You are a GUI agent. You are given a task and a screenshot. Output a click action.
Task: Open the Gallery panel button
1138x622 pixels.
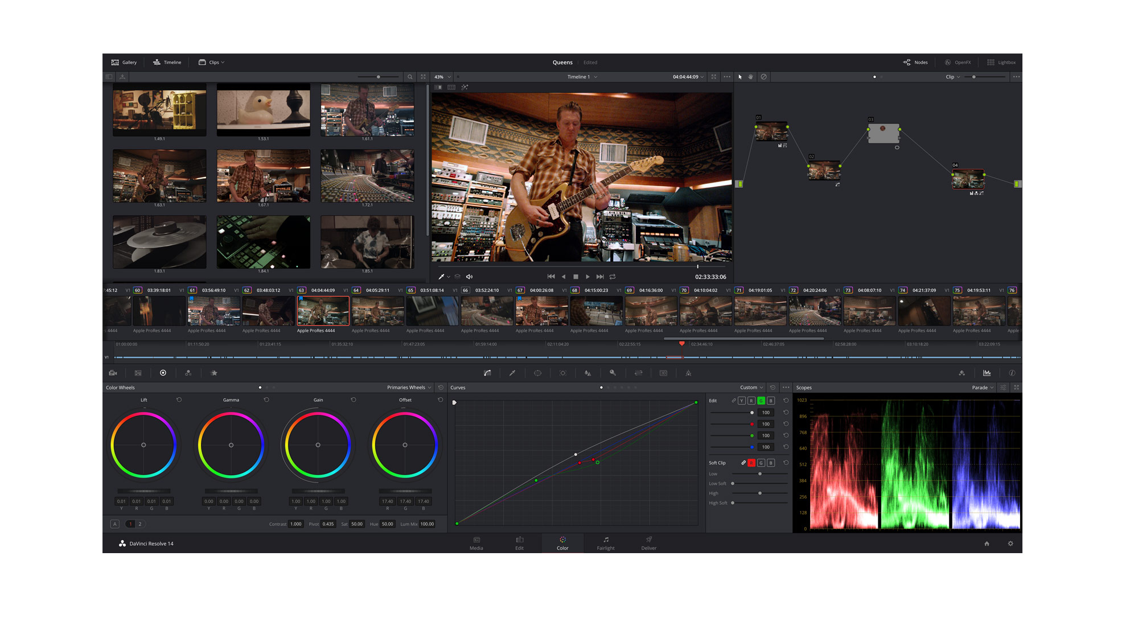click(124, 63)
